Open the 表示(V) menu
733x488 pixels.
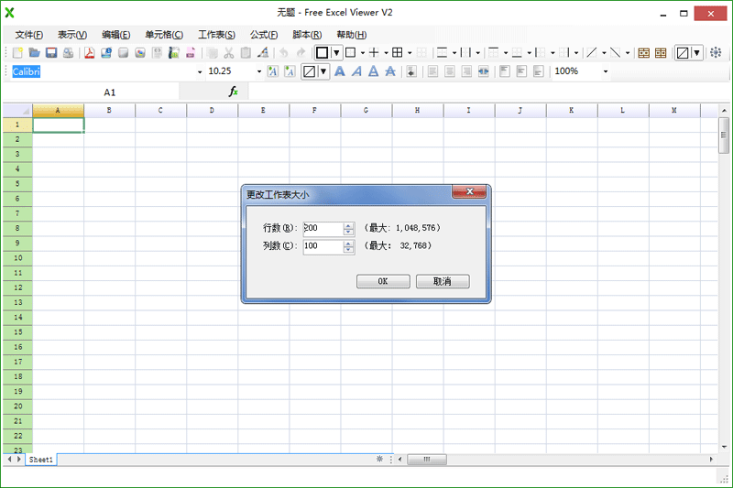tap(72, 35)
